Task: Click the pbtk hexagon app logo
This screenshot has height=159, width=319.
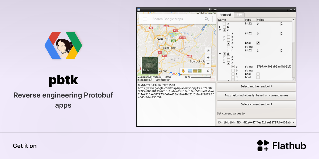Action: point(63,45)
